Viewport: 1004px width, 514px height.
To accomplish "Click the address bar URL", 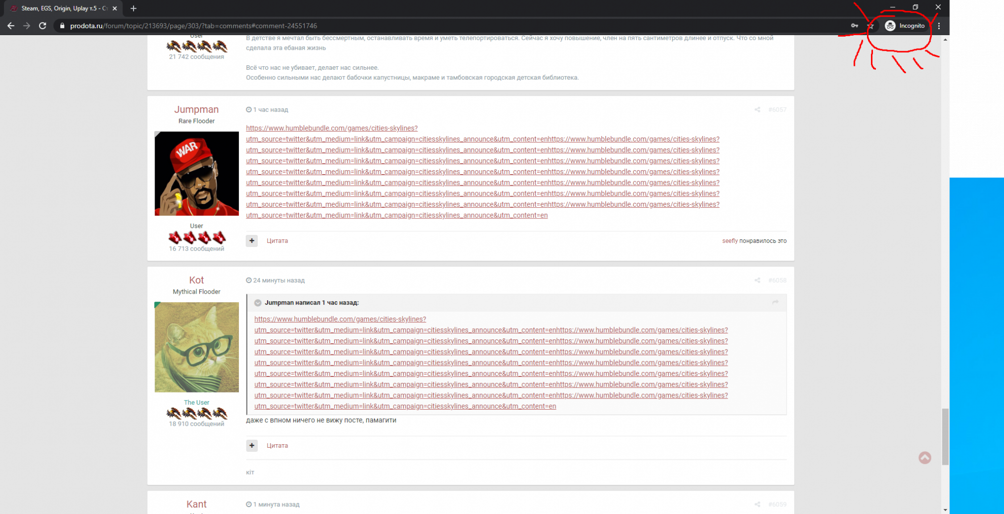I will [x=193, y=26].
